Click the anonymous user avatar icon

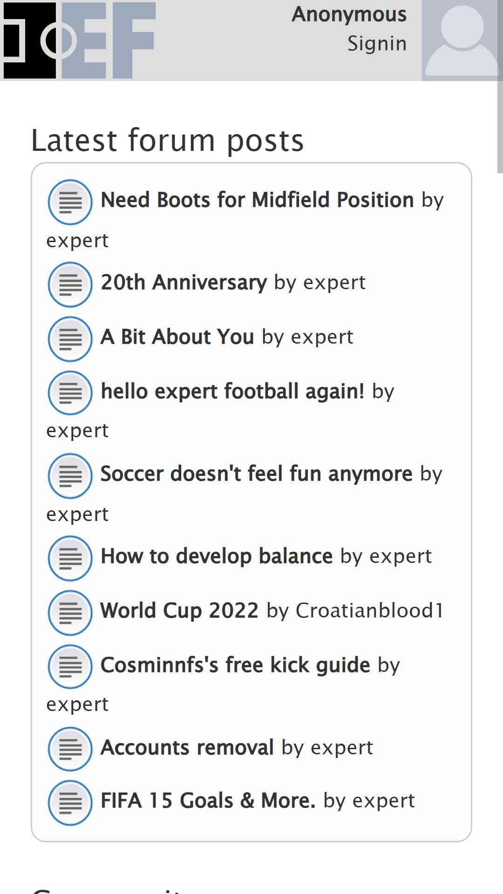click(x=462, y=41)
